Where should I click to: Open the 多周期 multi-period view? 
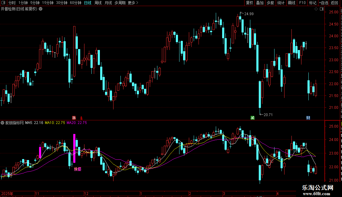pos(120,3)
